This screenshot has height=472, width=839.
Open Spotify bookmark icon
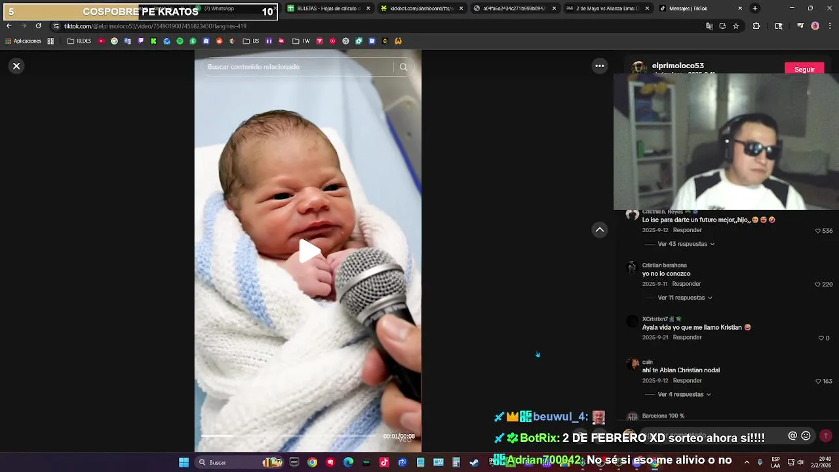coord(180,41)
